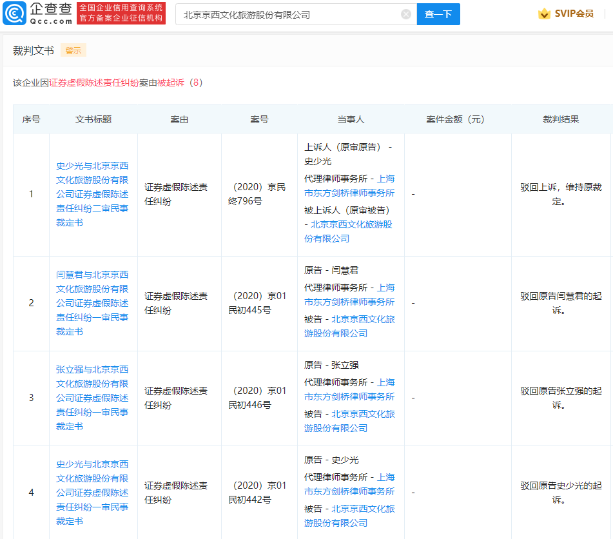The height and width of the screenshot is (539, 613).
Task: Open row 1 document title 史少光 二审民事裁定书
Action: [92, 194]
